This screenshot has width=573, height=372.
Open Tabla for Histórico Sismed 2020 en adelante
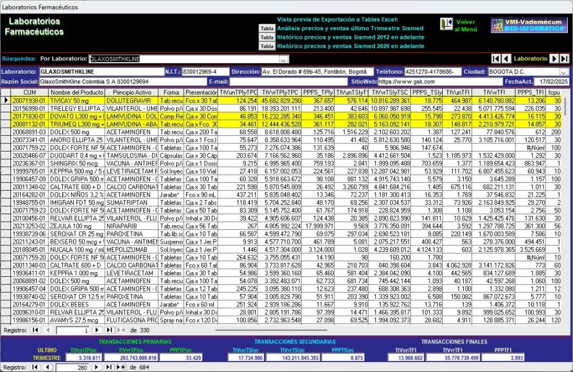[x=267, y=46]
